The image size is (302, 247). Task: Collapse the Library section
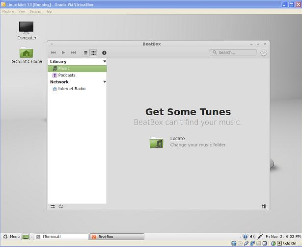[x=105, y=62]
